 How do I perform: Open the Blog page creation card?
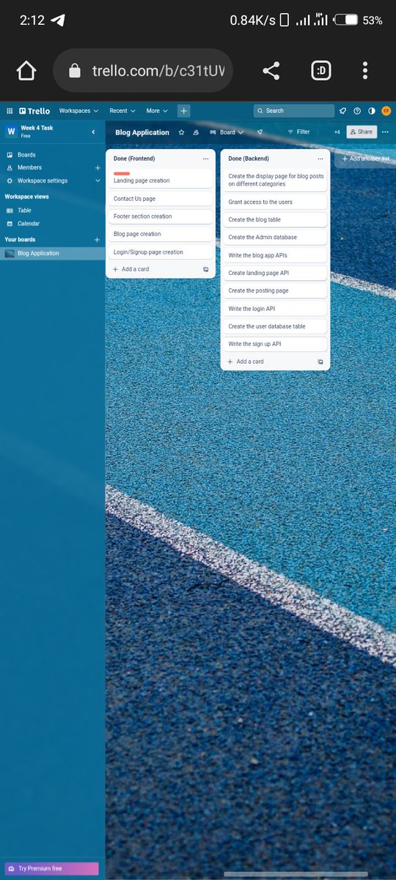[x=161, y=234]
